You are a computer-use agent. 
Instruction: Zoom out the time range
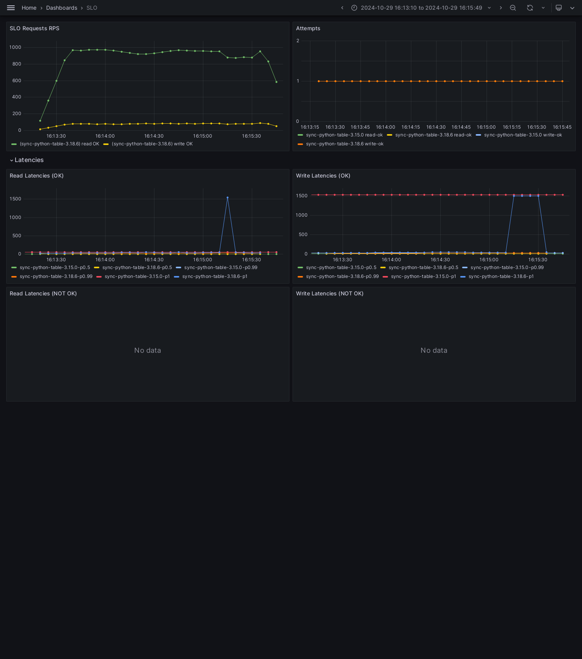[513, 8]
